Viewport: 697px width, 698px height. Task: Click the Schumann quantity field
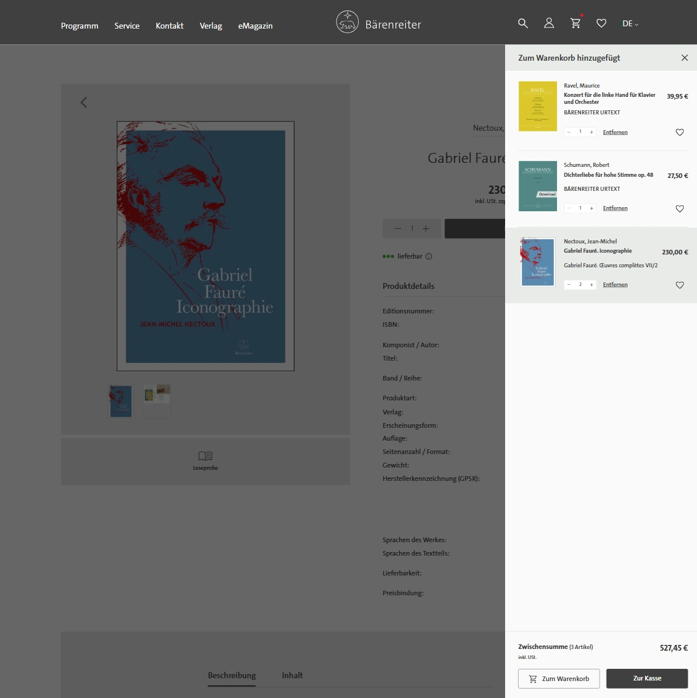click(580, 208)
